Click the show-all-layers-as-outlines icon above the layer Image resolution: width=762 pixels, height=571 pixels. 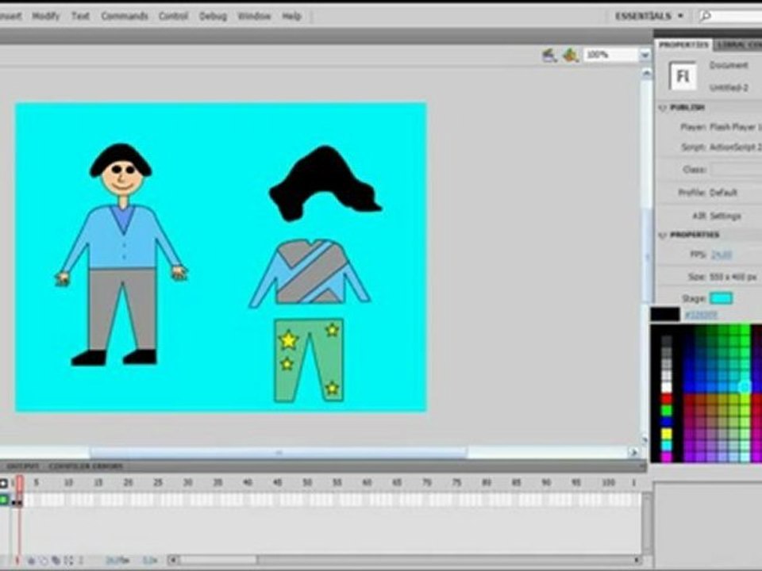point(3,483)
